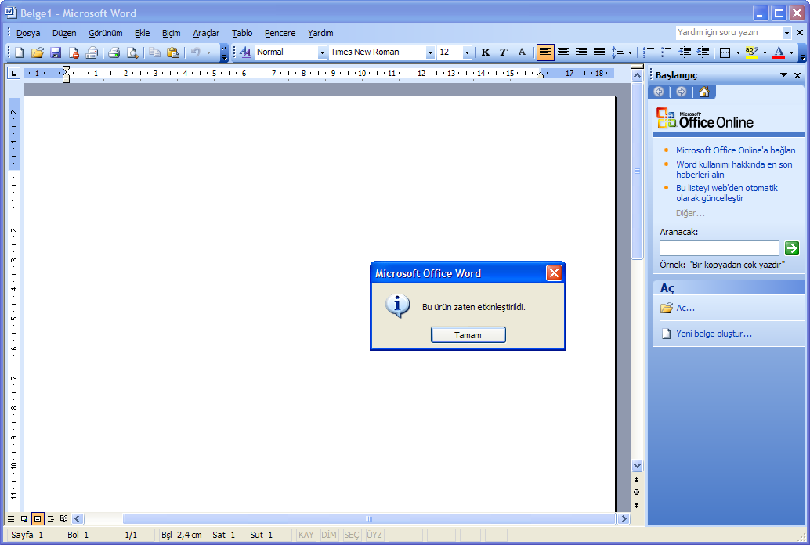Click the Permission icon in the toolbar

(x=74, y=52)
